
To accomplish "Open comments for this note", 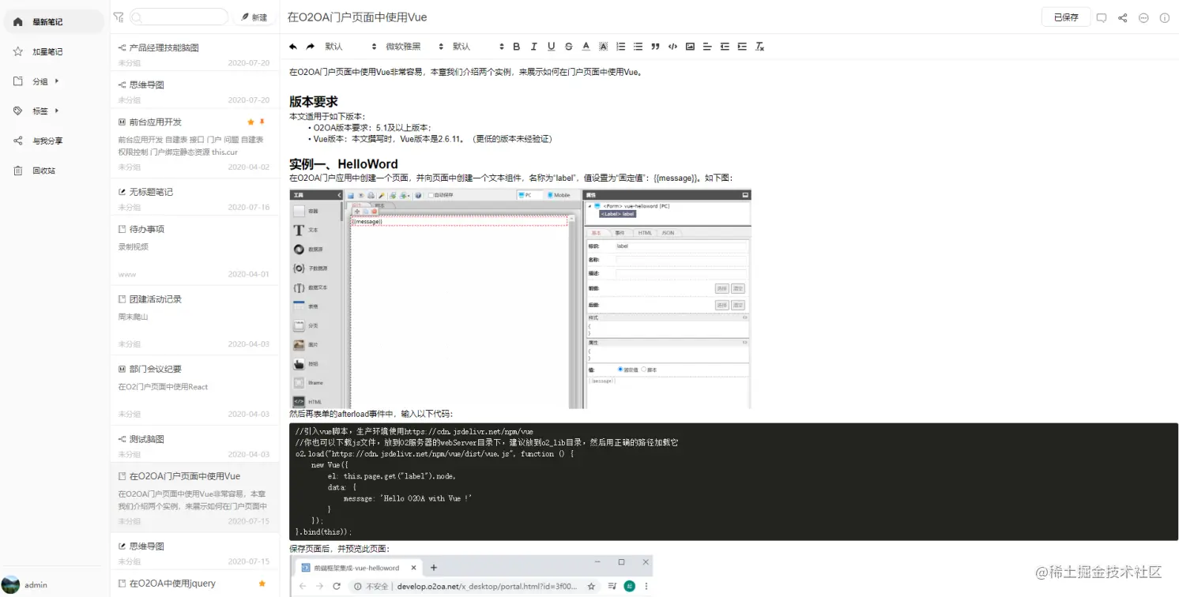I will 1102,17.
